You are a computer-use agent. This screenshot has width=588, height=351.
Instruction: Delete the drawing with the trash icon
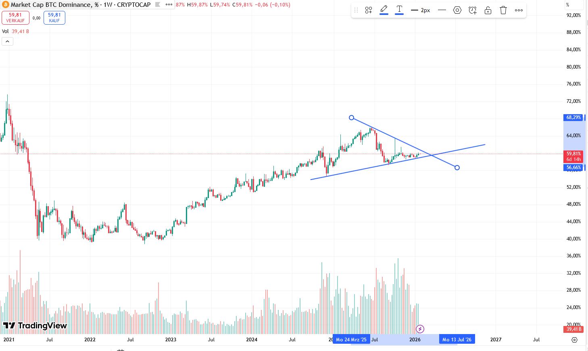[503, 10]
